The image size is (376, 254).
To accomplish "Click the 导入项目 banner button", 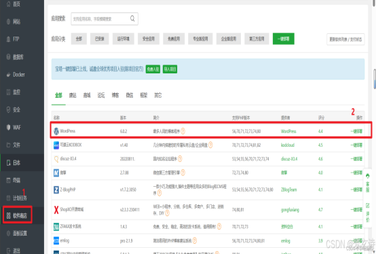I will pyautogui.click(x=170, y=69).
